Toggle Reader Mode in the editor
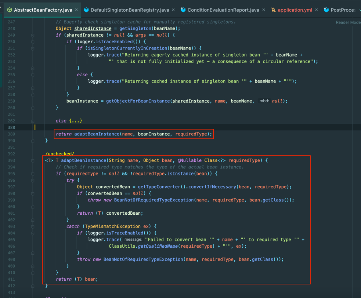 348,22
